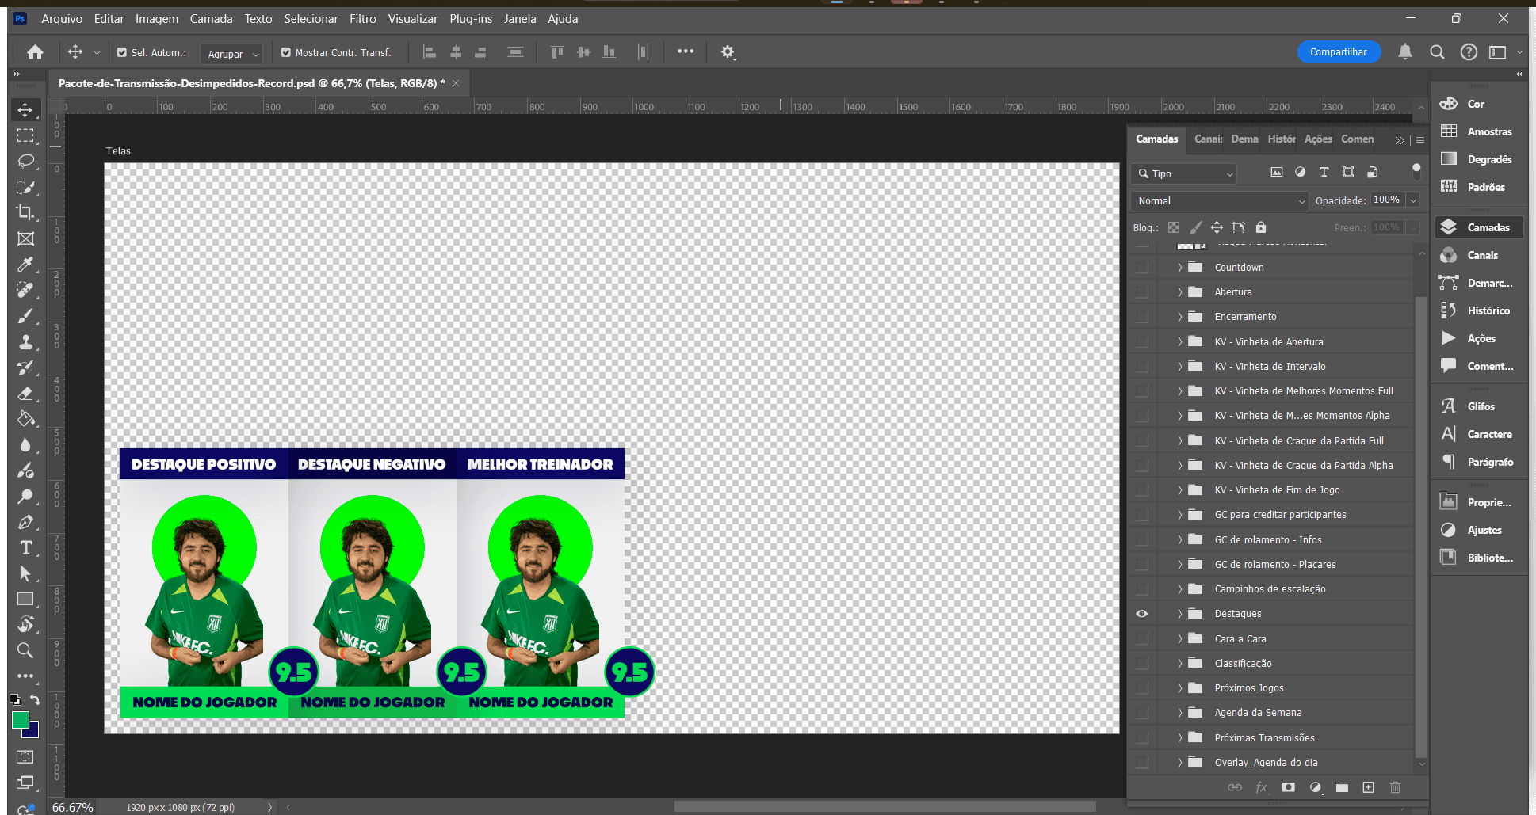The height and width of the screenshot is (815, 1536).
Task: Switch to the Ações tab
Action: 1318,139
